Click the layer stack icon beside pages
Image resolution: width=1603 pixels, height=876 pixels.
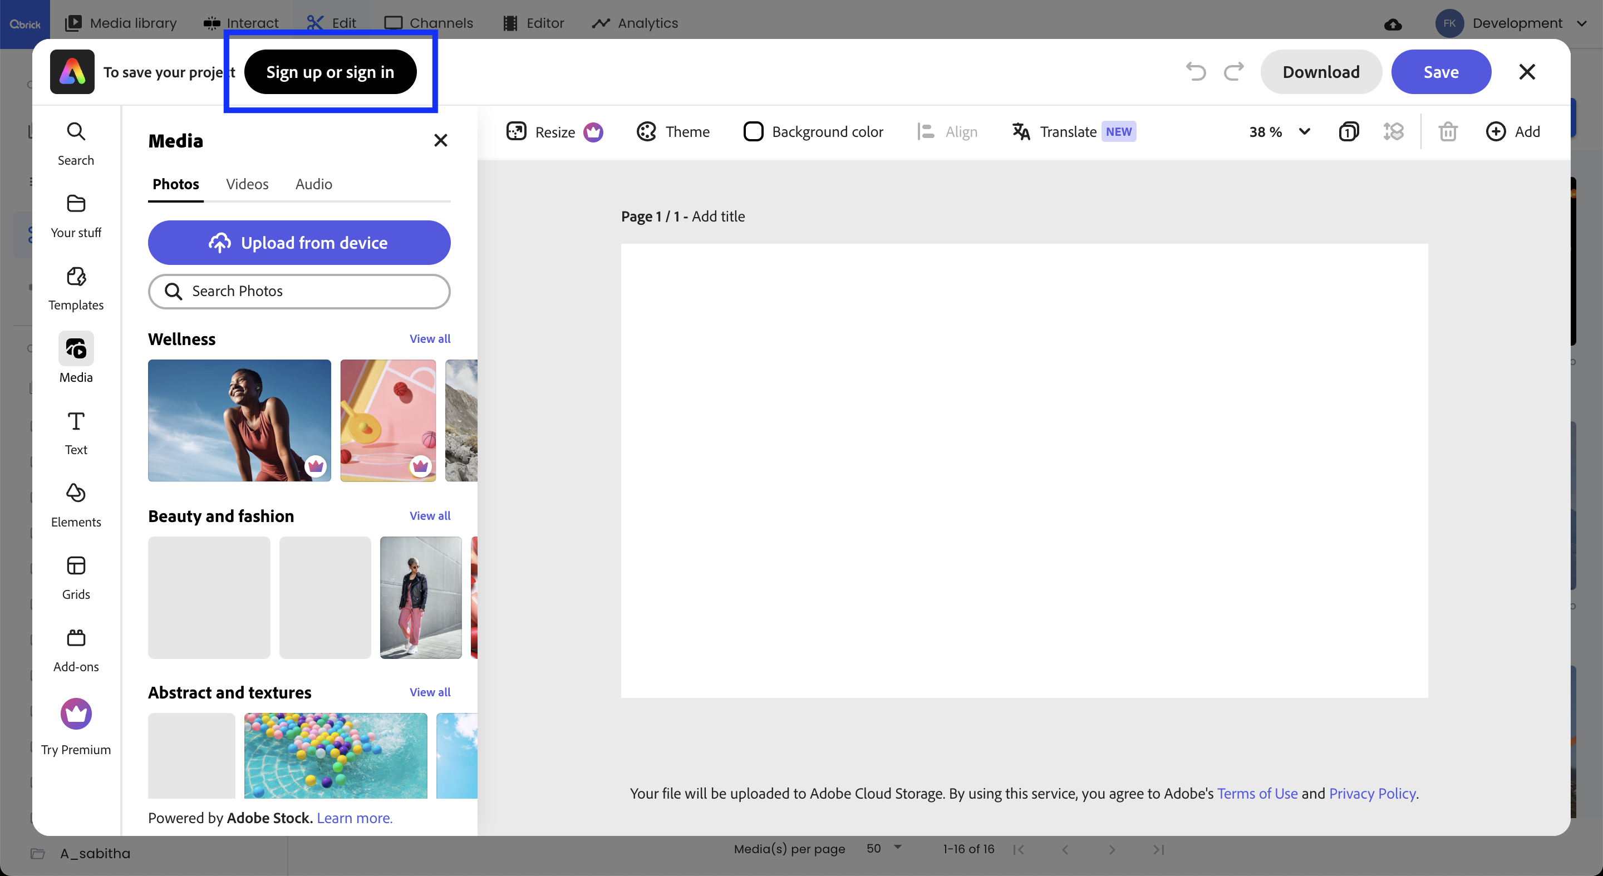(x=1393, y=131)
